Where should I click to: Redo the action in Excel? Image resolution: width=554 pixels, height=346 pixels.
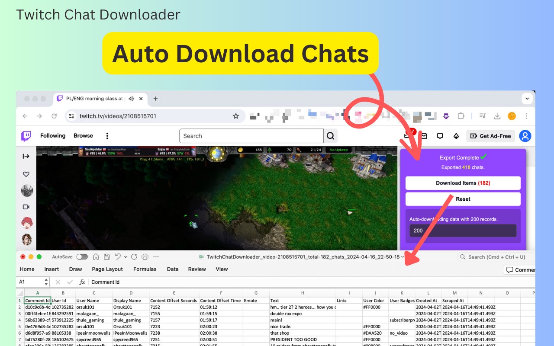pos(134,257)
